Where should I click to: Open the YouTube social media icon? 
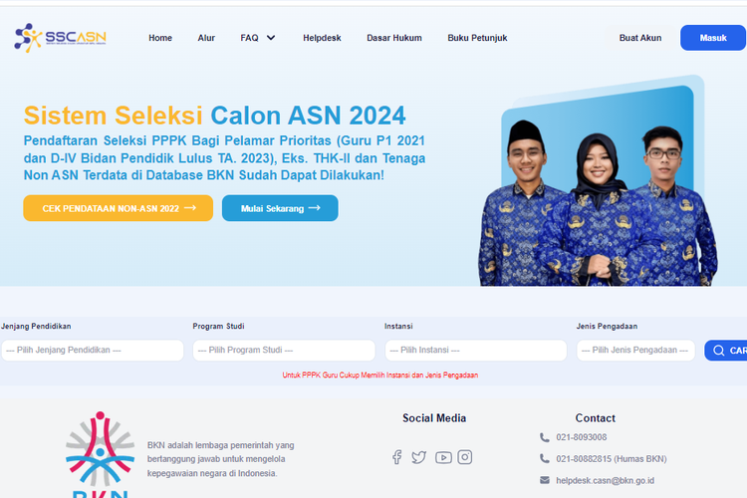443,457
